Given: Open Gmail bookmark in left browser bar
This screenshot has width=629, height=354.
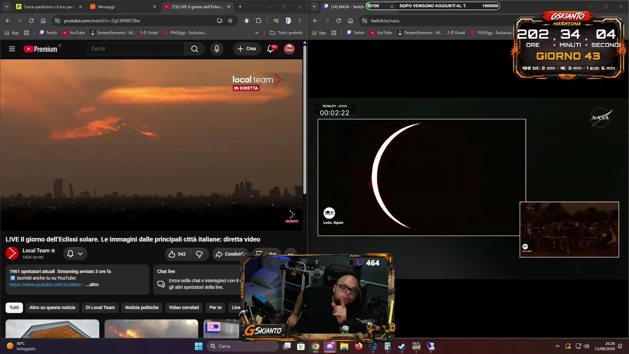Looking at the screenshot, I should click(x=149, y=33).
